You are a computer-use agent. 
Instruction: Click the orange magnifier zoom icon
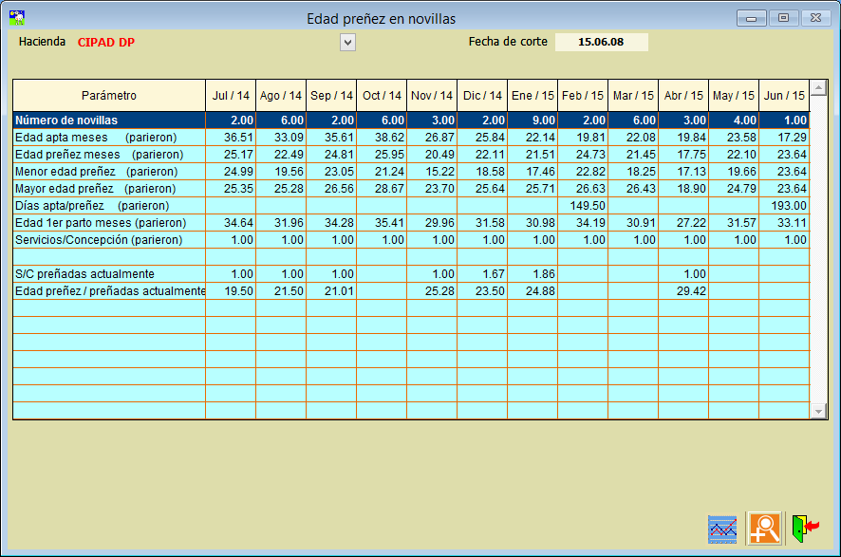click(x=764, y=528)
